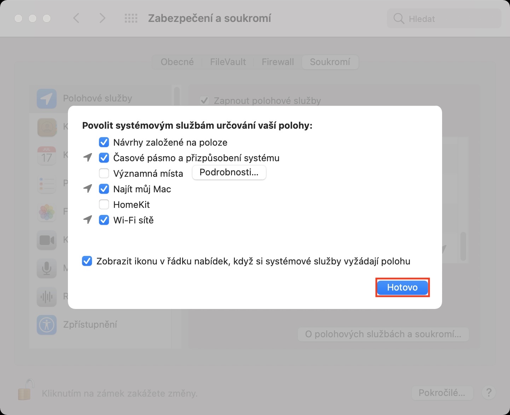Click the Location Services arrow icon in sidebar
This screenshot has height=415, width=510.
click(47, 99)
